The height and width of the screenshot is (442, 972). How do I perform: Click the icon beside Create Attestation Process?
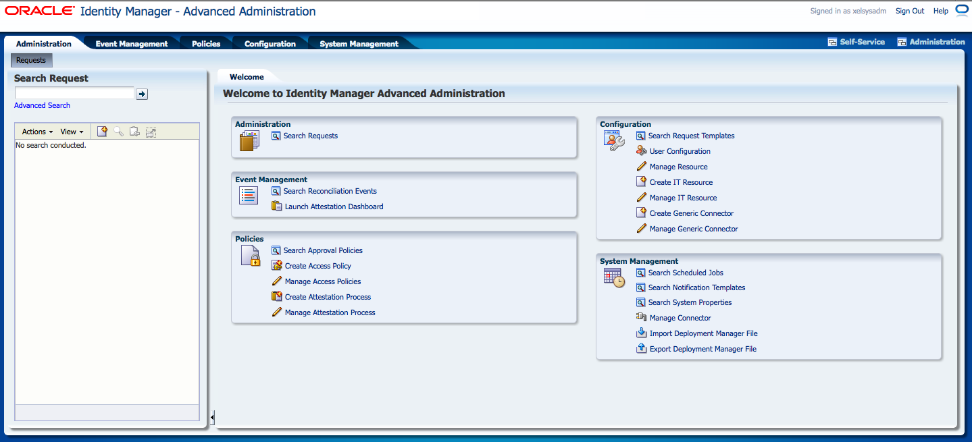276,297
